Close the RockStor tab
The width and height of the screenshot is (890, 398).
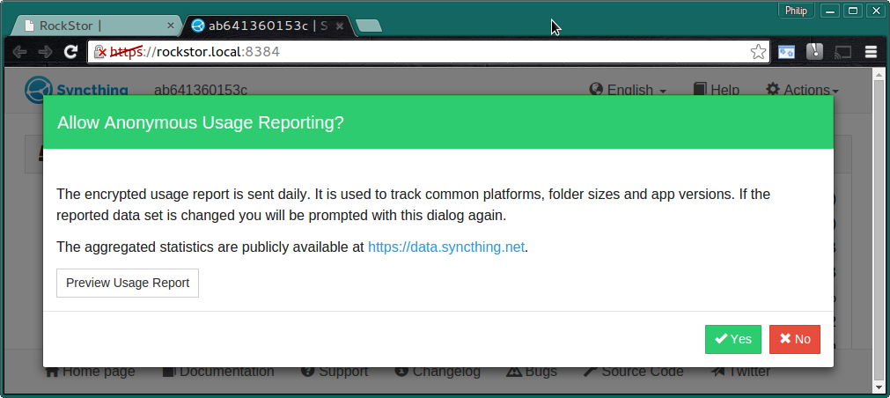[x=171, y=26]
